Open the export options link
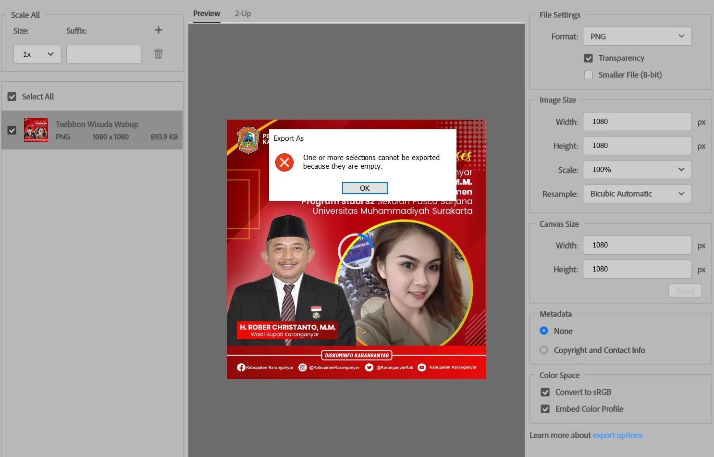The width and height of the screenshot is (714, 457). point(618,435)
